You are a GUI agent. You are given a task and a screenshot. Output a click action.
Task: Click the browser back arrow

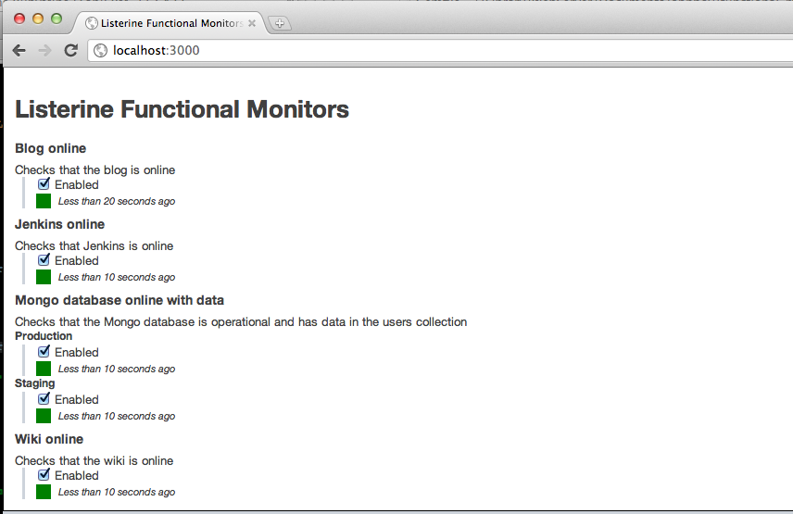(x=19, y=51)
